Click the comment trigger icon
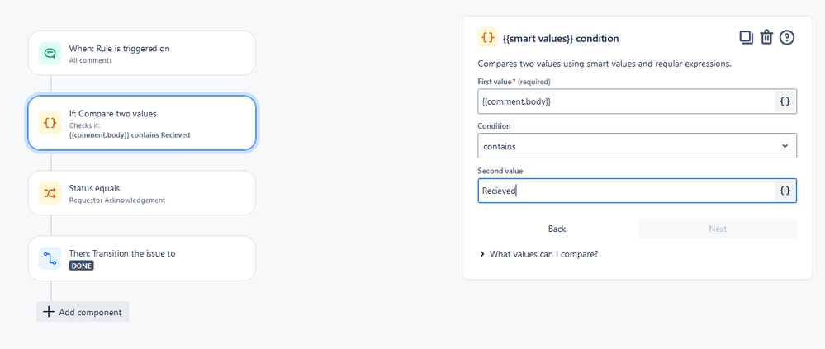 [50, 53]
